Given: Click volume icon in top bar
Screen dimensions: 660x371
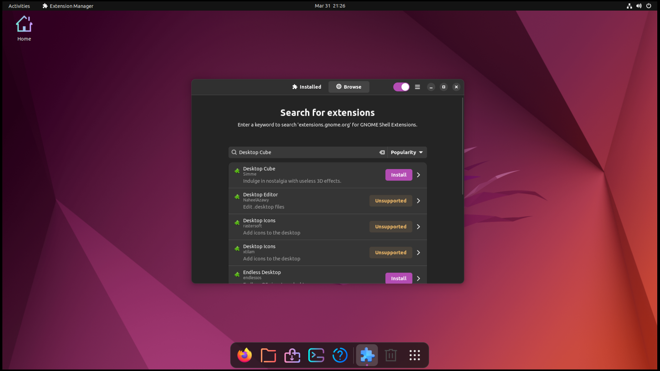Looking at the screenshot, I should [x=639, y=6].
